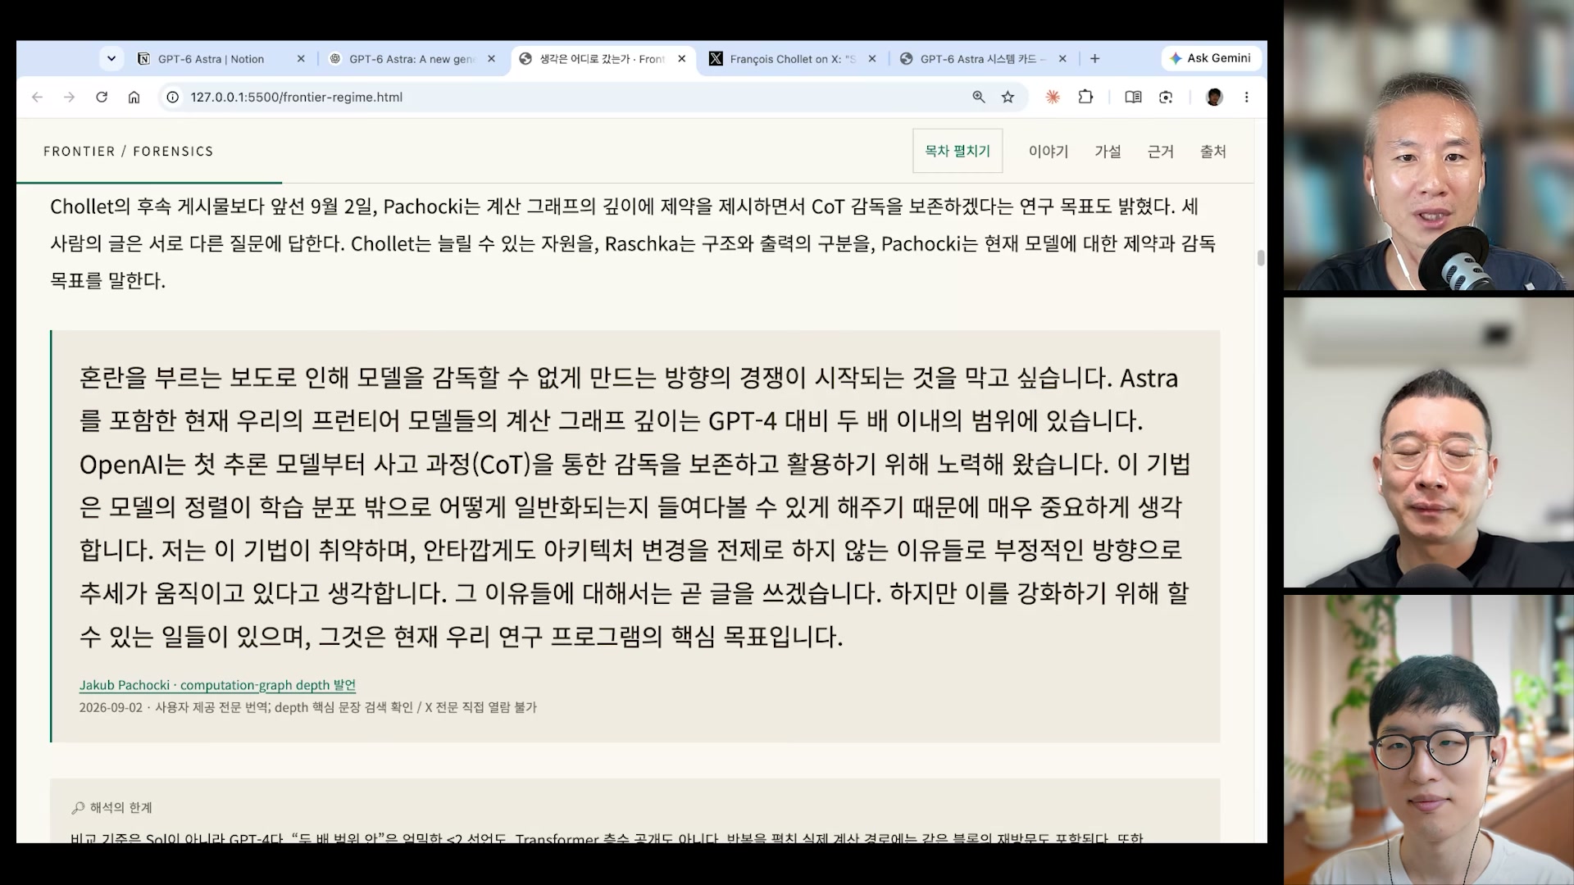
Task: Open the Jakub Pachocki computation-graph depth 발언 link
Action: click(217, 685)
